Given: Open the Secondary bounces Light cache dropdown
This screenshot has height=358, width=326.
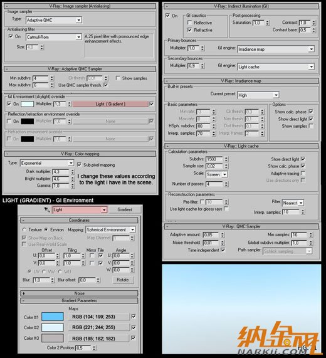Looking at the screenshot, I should (x=276, y=67).
